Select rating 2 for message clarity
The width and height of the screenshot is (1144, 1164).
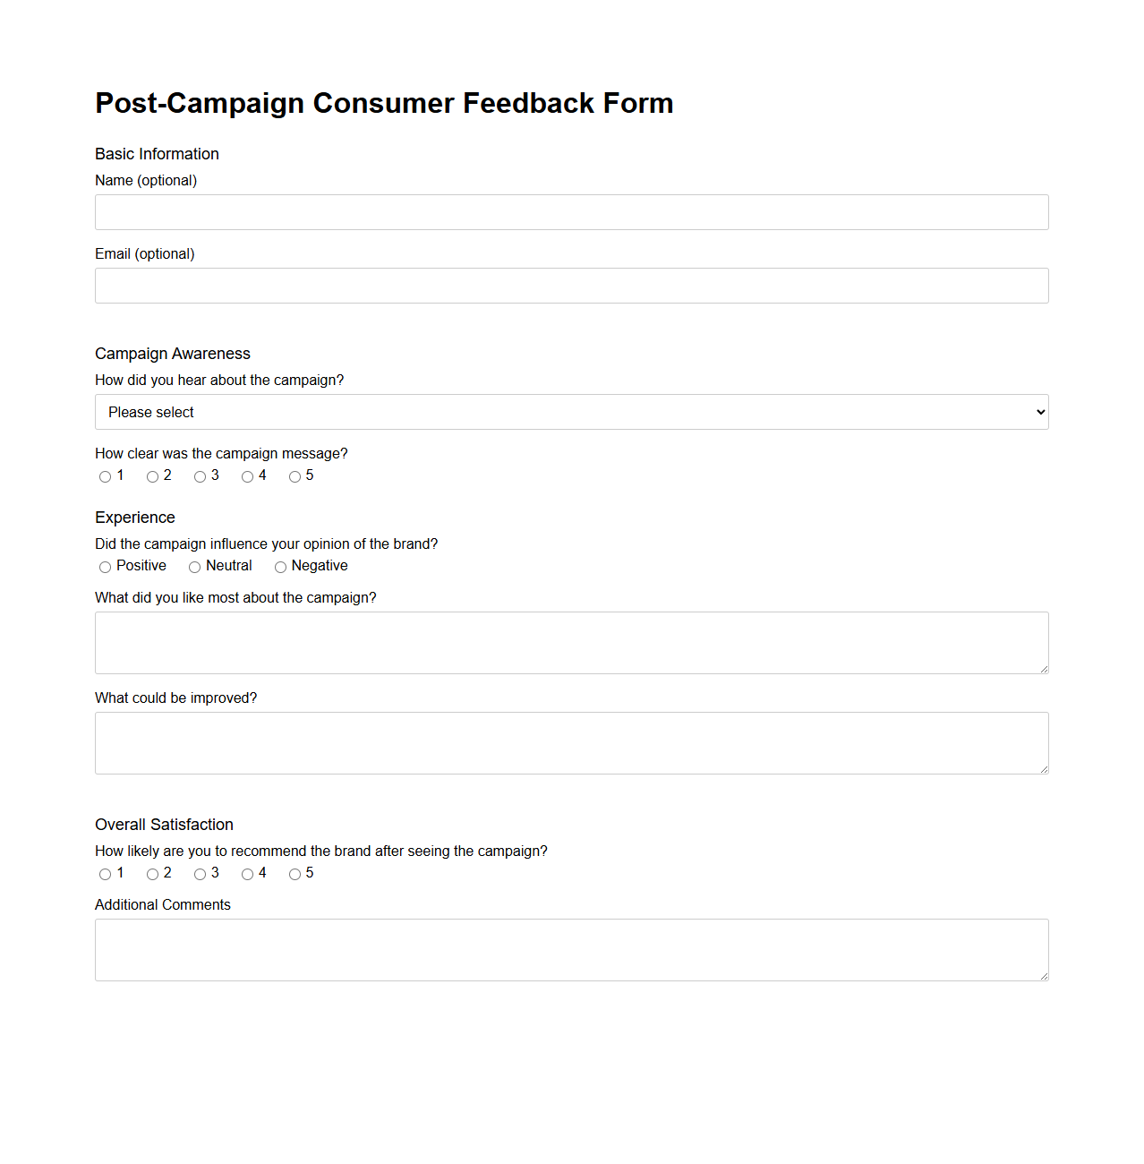click(152, 476)
